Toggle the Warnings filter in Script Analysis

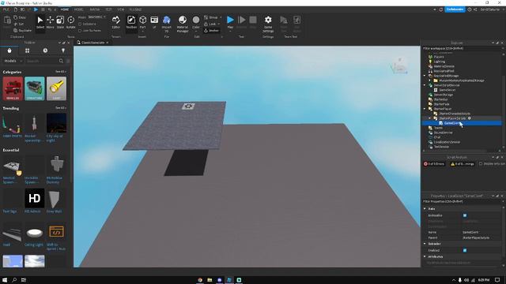(463, 164)
